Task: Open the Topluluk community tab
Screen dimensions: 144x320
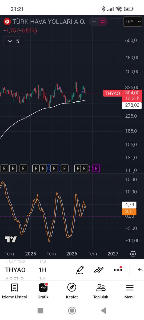Action: [x=101, y=291]
